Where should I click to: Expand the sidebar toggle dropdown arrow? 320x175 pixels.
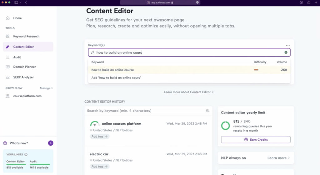[x=21, y=2]
